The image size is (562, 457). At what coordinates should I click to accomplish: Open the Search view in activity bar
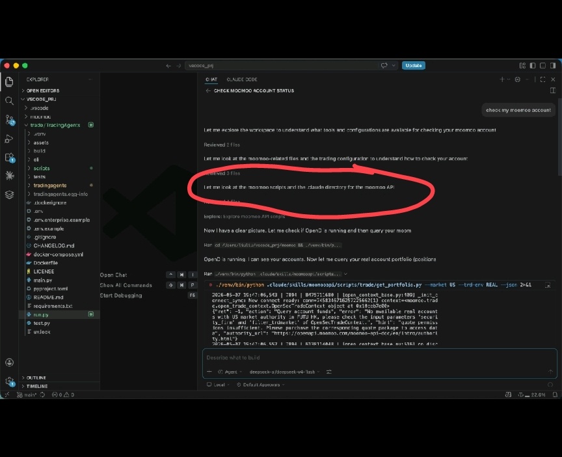tap(9, 101)
